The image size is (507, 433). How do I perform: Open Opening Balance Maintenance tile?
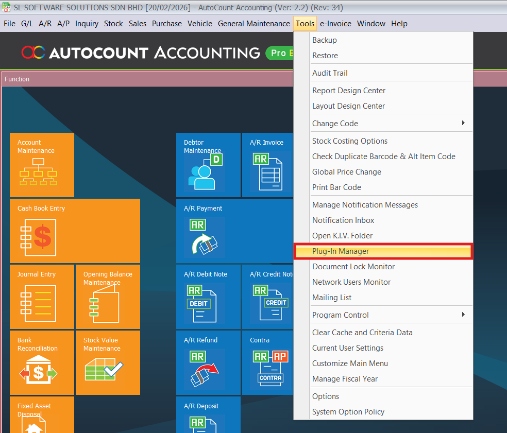108,297
